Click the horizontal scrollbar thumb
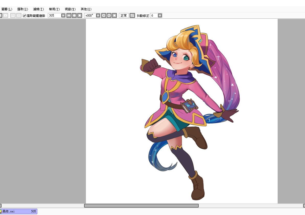The image size is (305, 215). tap(141, 206)
